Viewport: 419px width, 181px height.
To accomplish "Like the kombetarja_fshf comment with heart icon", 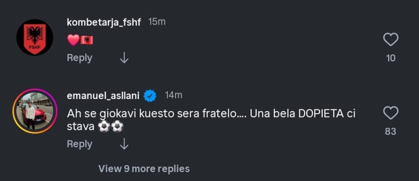I will tap(391, 40).
